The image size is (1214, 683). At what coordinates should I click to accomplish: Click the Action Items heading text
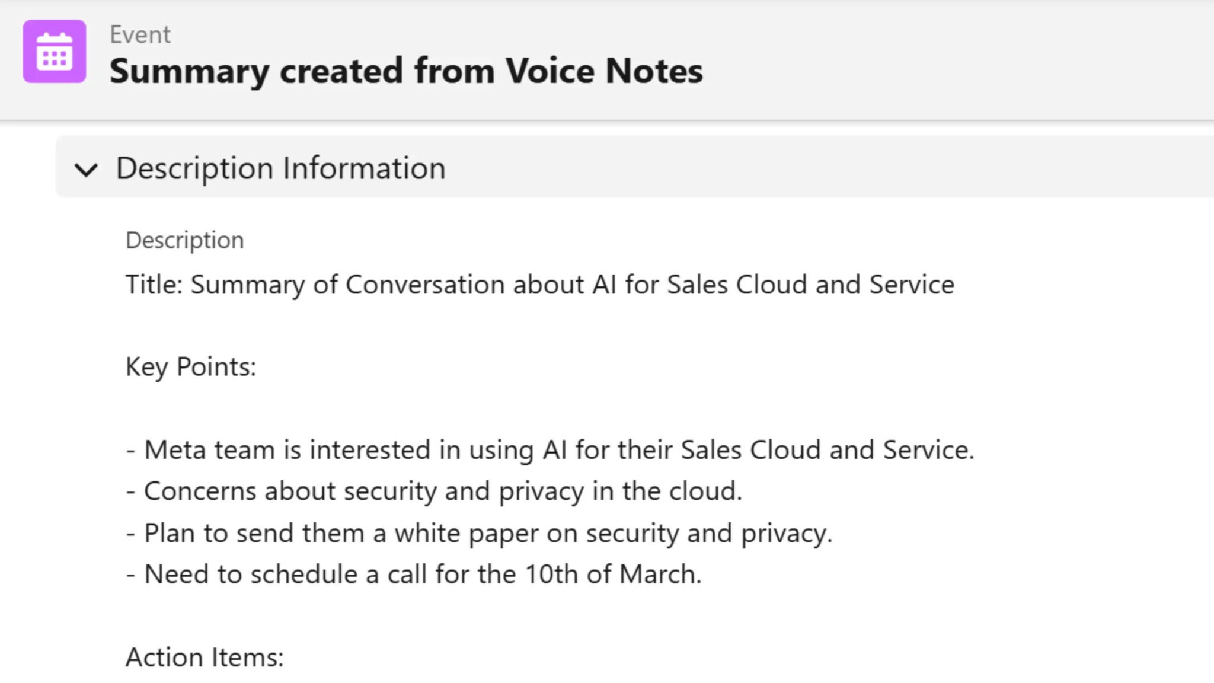tap(205, 658)
